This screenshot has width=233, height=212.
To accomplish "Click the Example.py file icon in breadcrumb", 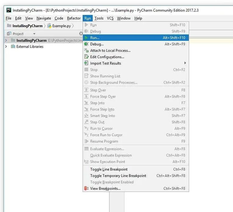I will tap(49, 26).
